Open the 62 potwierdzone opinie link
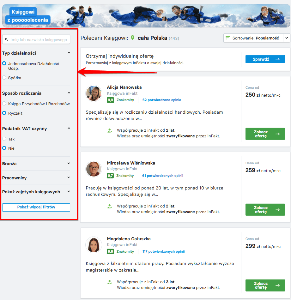The width and height of the screenshot is (291, 300). [x=161, y=100]
